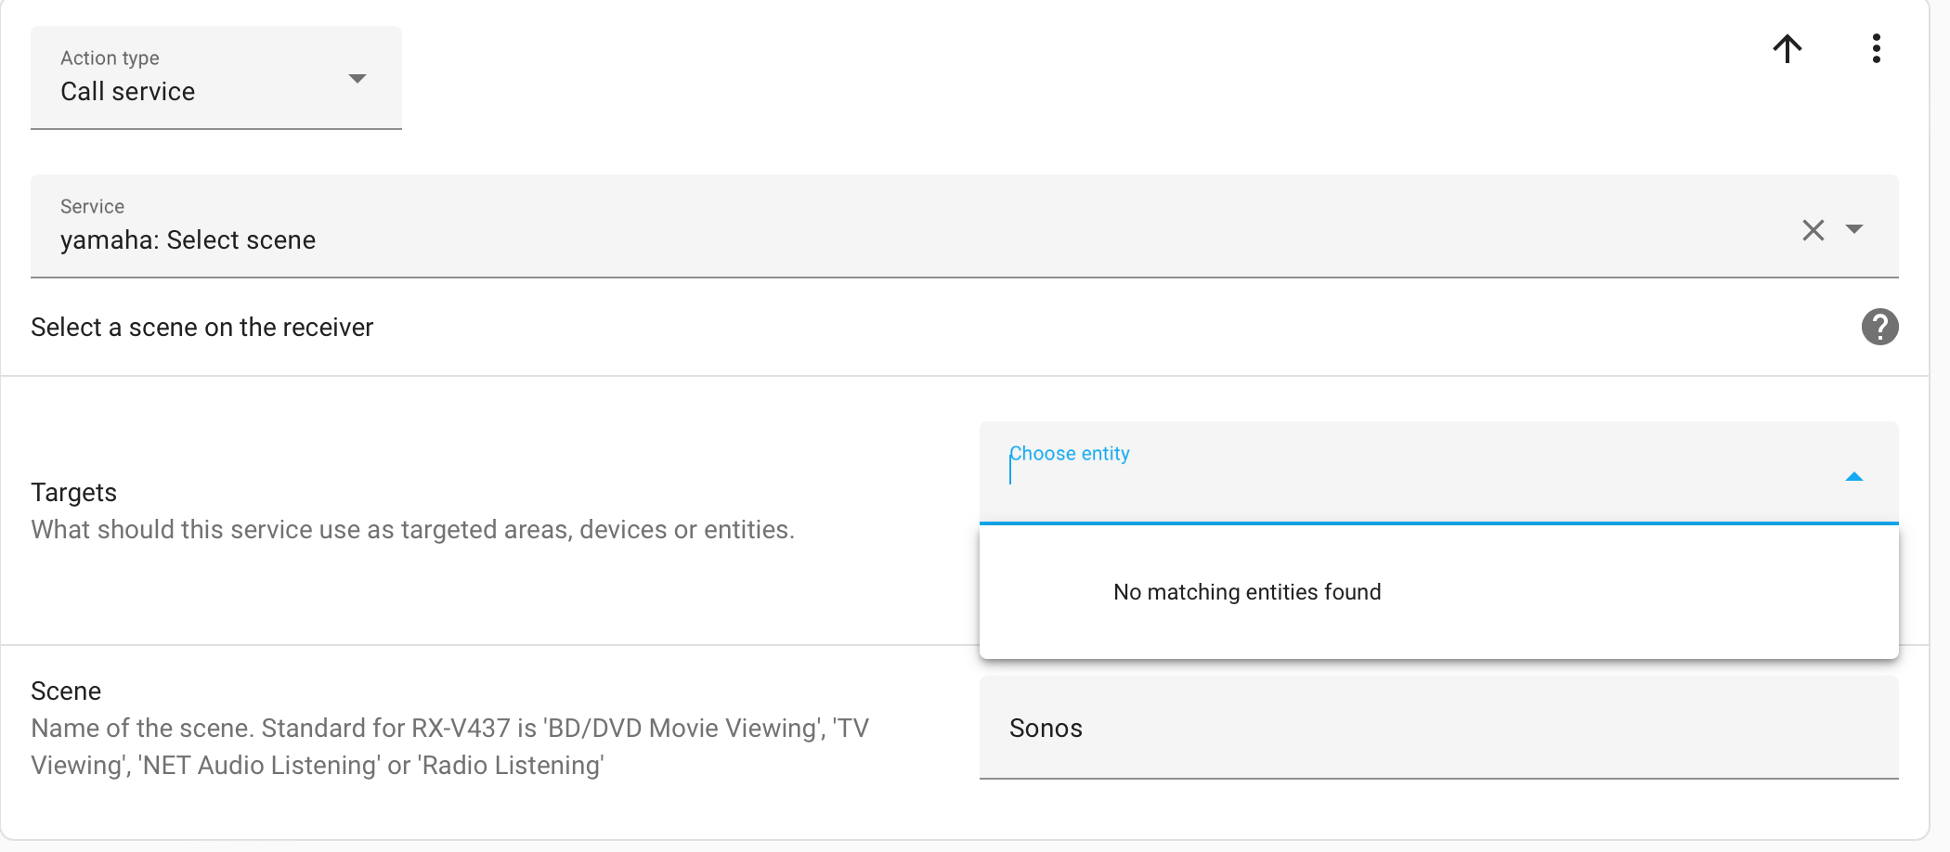Clear the yamaha service with the X icon
This screenshot has height=852, width=1950.
coord(1813,229)
